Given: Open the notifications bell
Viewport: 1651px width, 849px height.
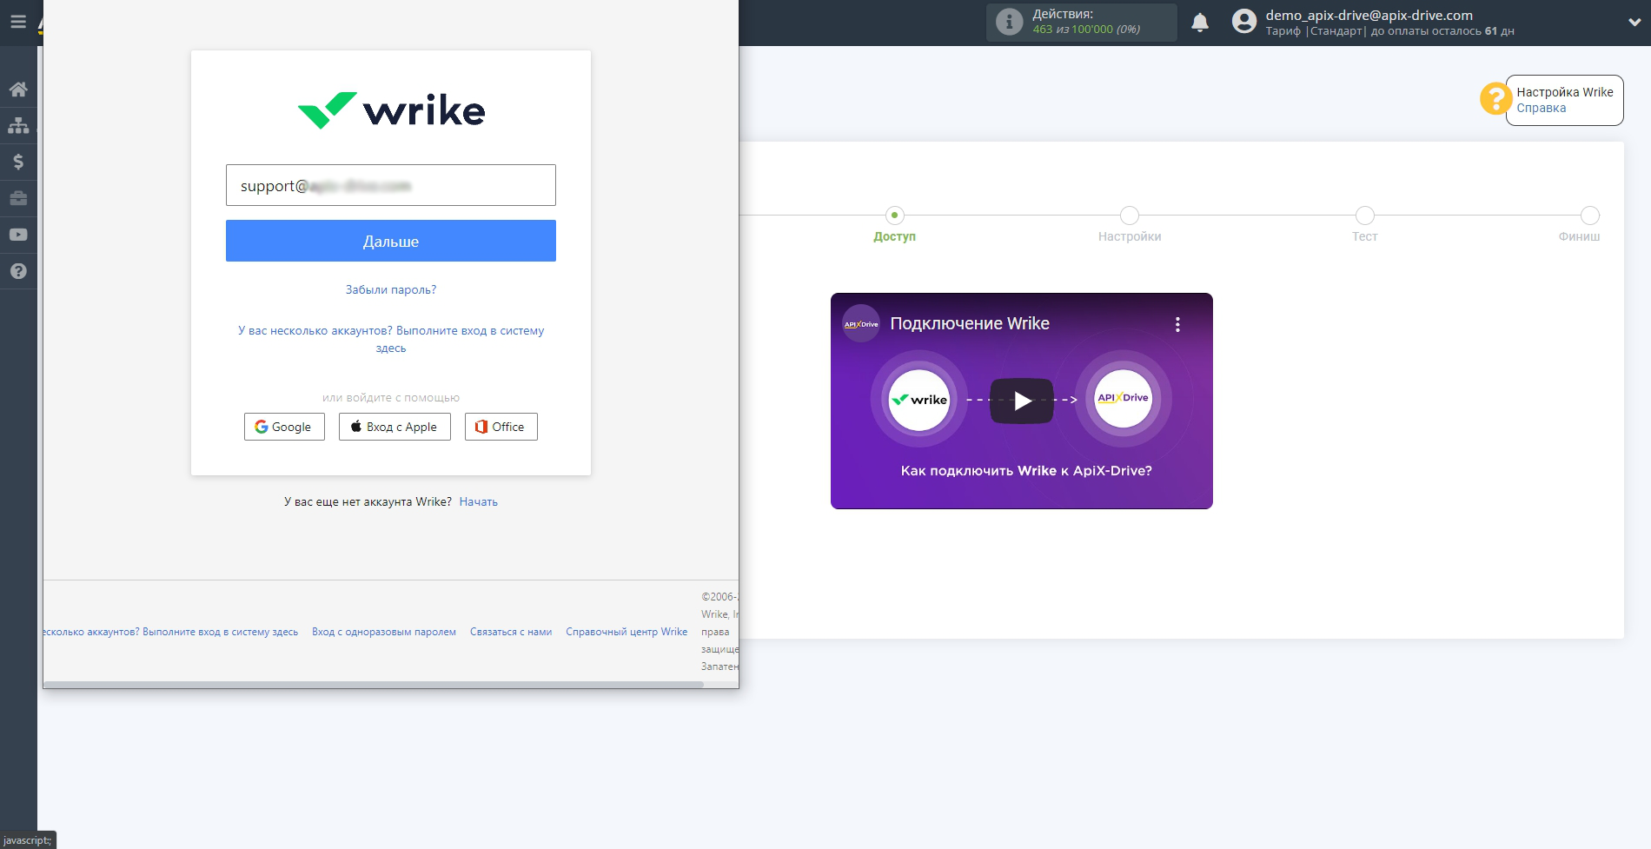Looking at the screenshot, I should (x=1200, y=23).
